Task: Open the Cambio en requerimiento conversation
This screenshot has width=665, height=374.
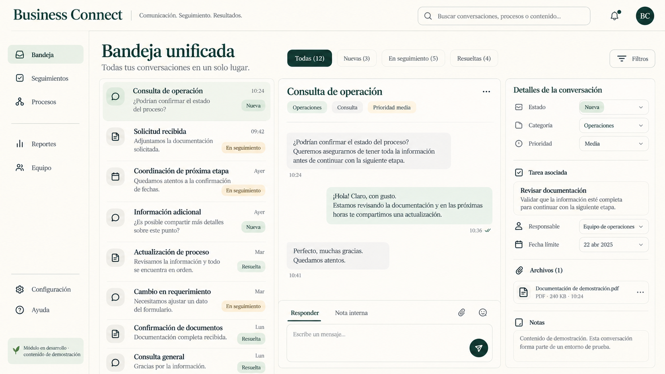Action: pos(186,300)
